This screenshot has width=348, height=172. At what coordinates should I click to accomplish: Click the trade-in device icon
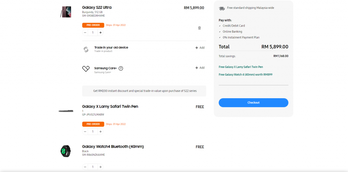point(86,49)
